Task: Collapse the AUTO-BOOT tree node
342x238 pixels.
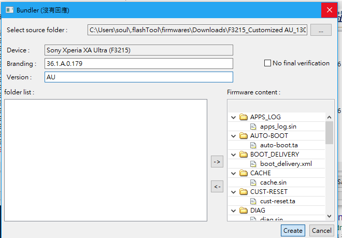Action: (233, 136)
